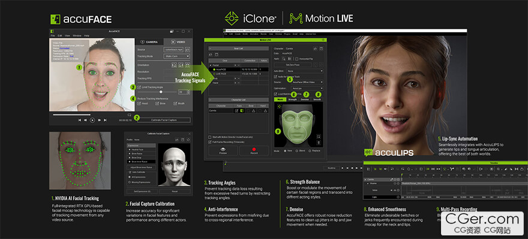Select the Blend mode radio button
The width and height of the screenshot is (528, 239).
coord(296,150)
